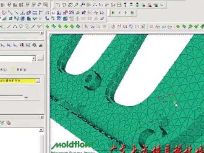Viewport: 204px width, 153px height.
Task: Step animation back one frame
Action: 120,13
